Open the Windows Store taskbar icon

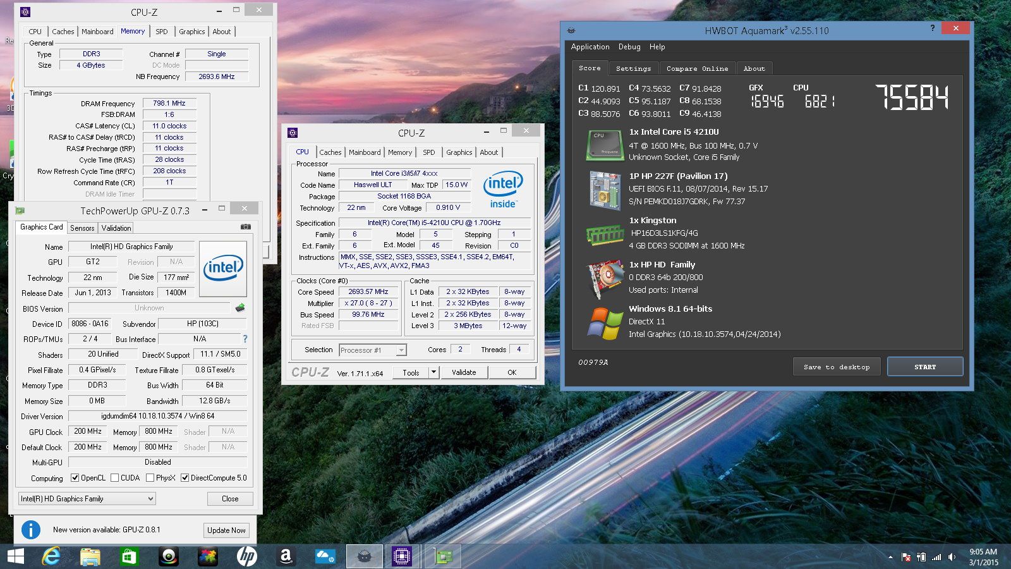pyautogui.click(x=130, y=556)
